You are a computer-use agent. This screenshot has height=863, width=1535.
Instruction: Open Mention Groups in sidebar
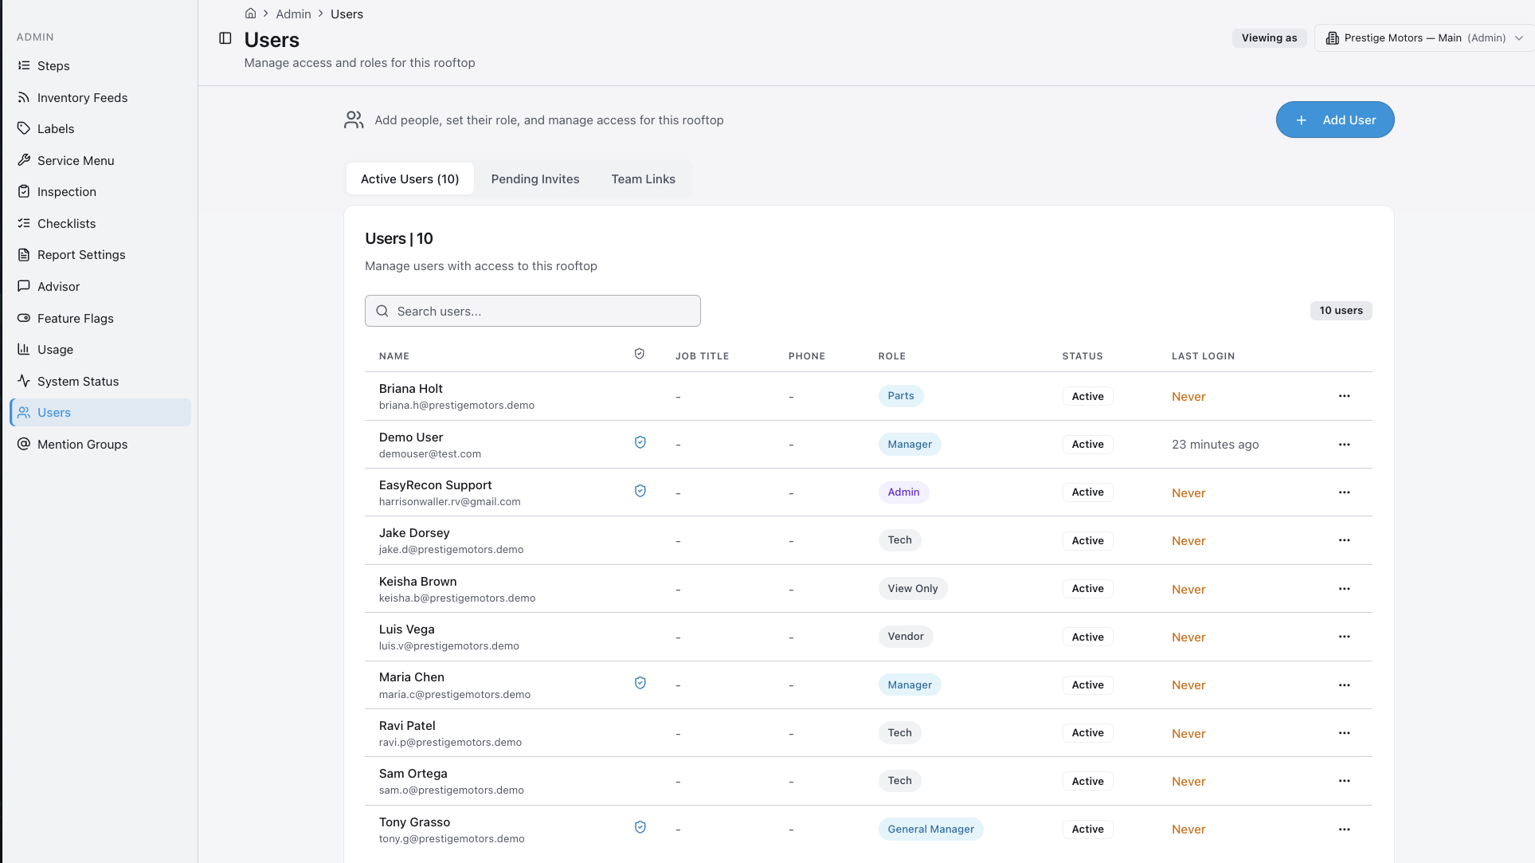pyautogui.click(x=100, y=444)
